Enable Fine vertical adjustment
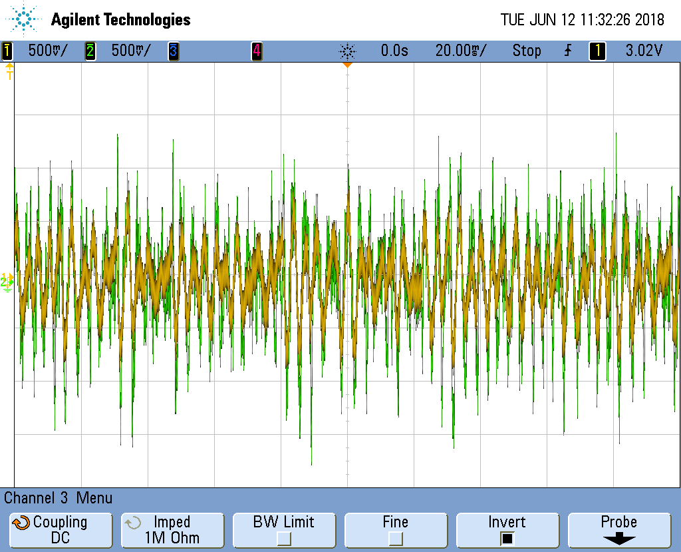This screenshot has height=552, width=681. click(x=395, y=538)
